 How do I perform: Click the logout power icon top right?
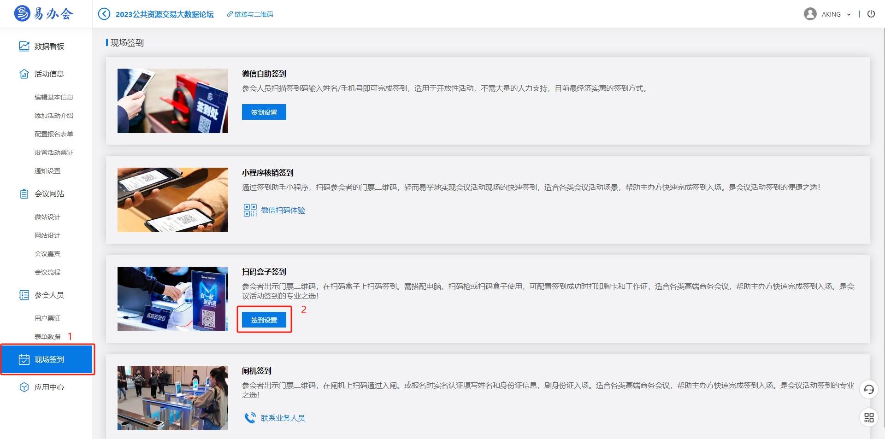[871, 14]
